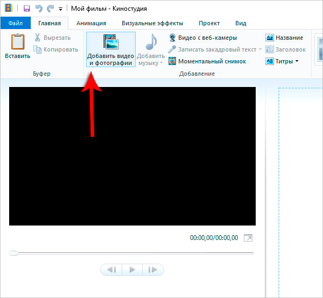323x298 pixels.
Task: Expand Записать закадровый текст dropdown arrow
Action: tap(260, 49)
